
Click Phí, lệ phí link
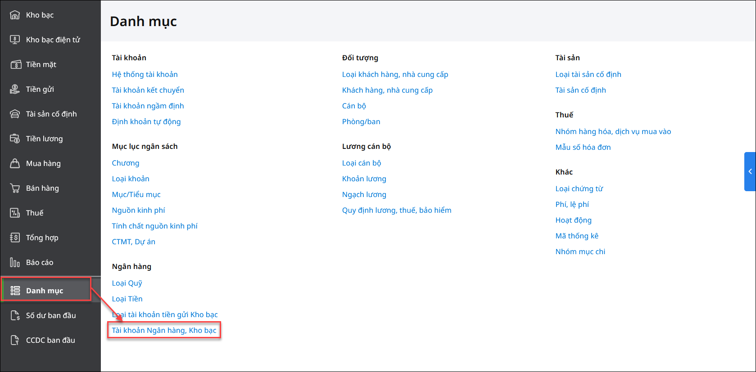click(x=572, y=204)
